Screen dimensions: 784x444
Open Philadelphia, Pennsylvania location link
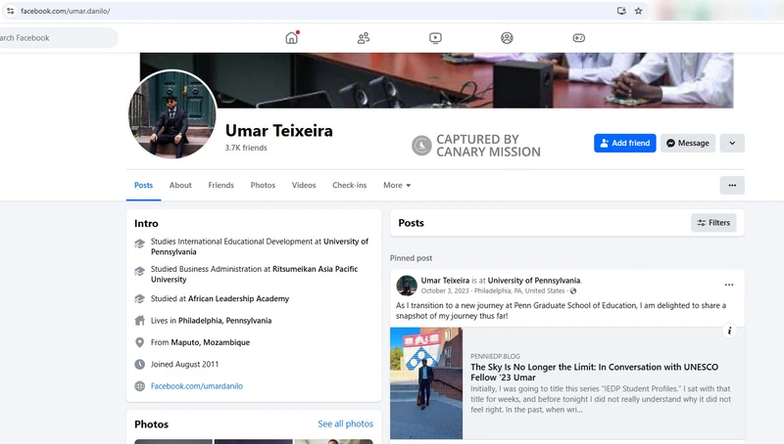[x=225, y=321]
